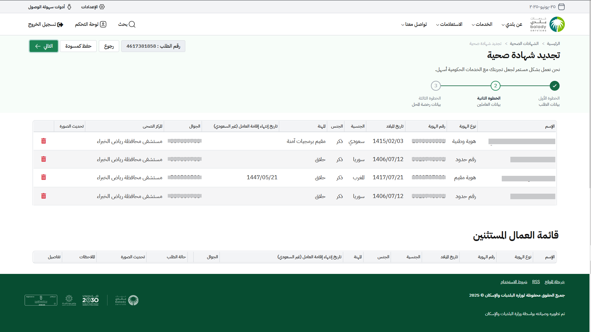Click the التالي next button
Screen dimensions: 591x332
tap(44, 46)
